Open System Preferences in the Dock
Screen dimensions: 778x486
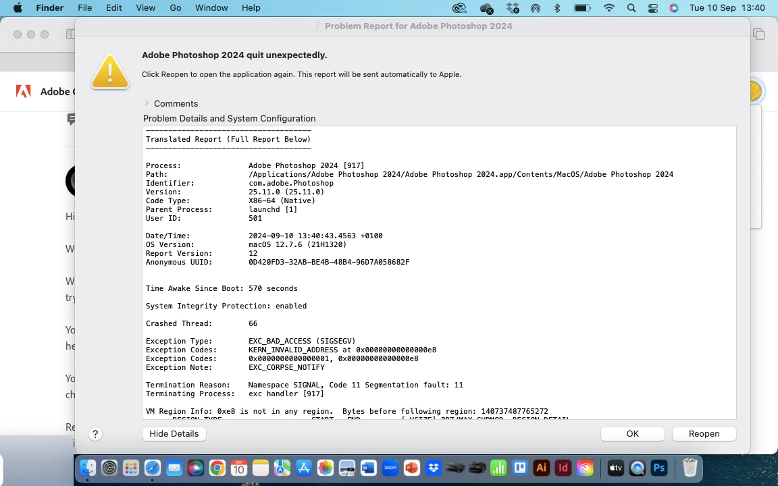point(109,468)
